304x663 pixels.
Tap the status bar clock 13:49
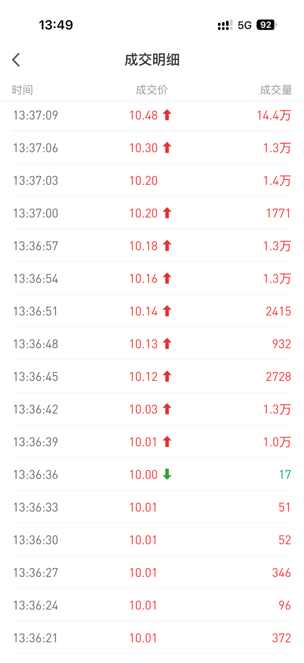56,25
